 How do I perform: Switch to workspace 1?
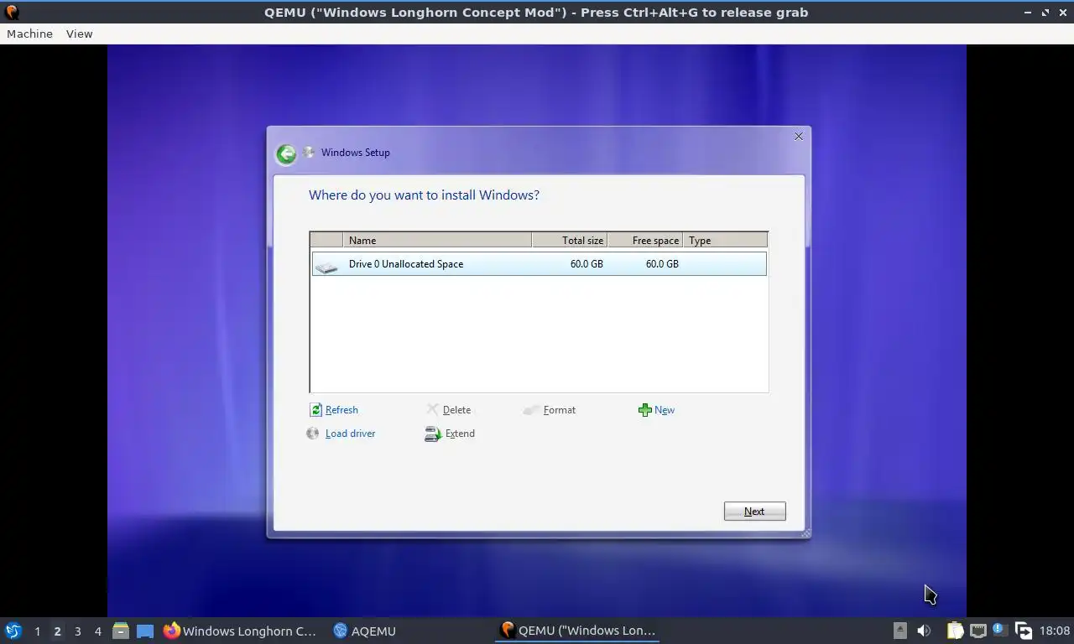(37, 631)
